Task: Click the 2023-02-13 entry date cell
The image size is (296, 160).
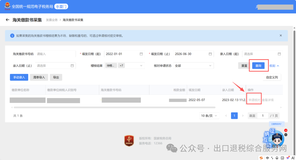Action: [x=234, y=100]
